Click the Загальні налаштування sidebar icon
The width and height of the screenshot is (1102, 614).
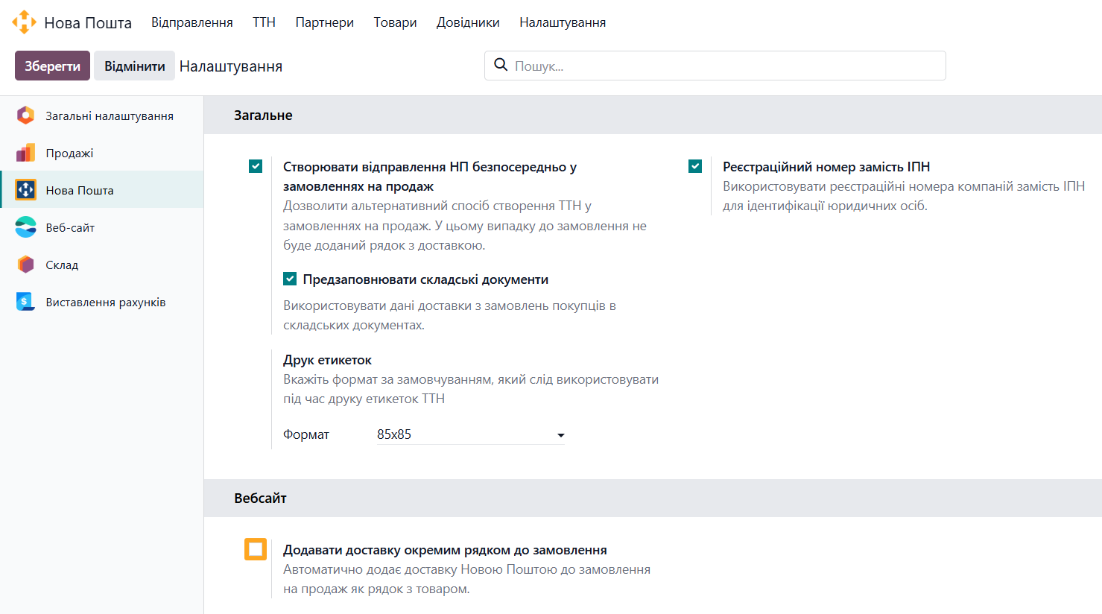pyautogui.click(x=25, y=115)
